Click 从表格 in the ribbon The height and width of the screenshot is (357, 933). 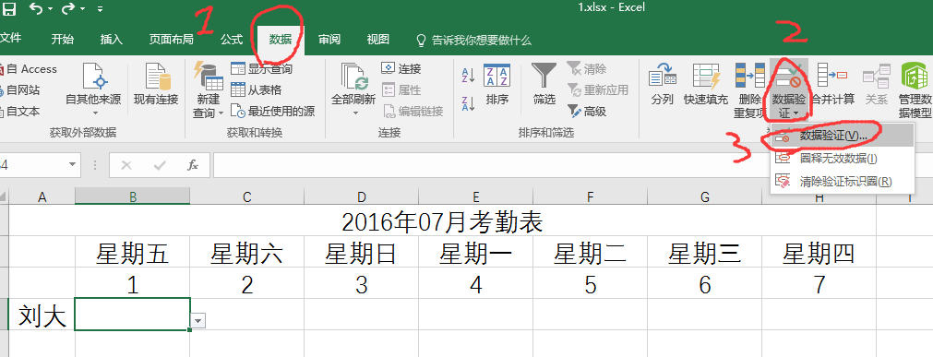[256, 90]
